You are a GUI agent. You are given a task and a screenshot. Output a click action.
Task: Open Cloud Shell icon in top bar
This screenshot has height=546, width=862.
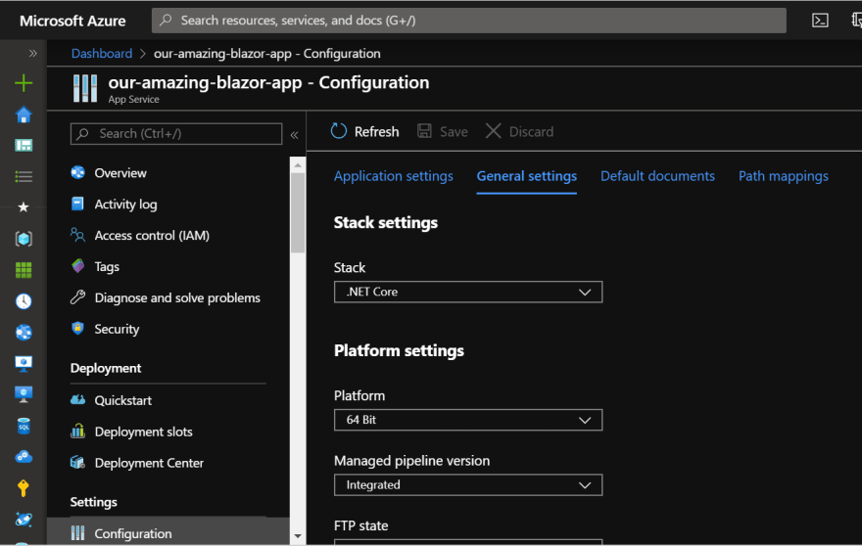[820, 21]
